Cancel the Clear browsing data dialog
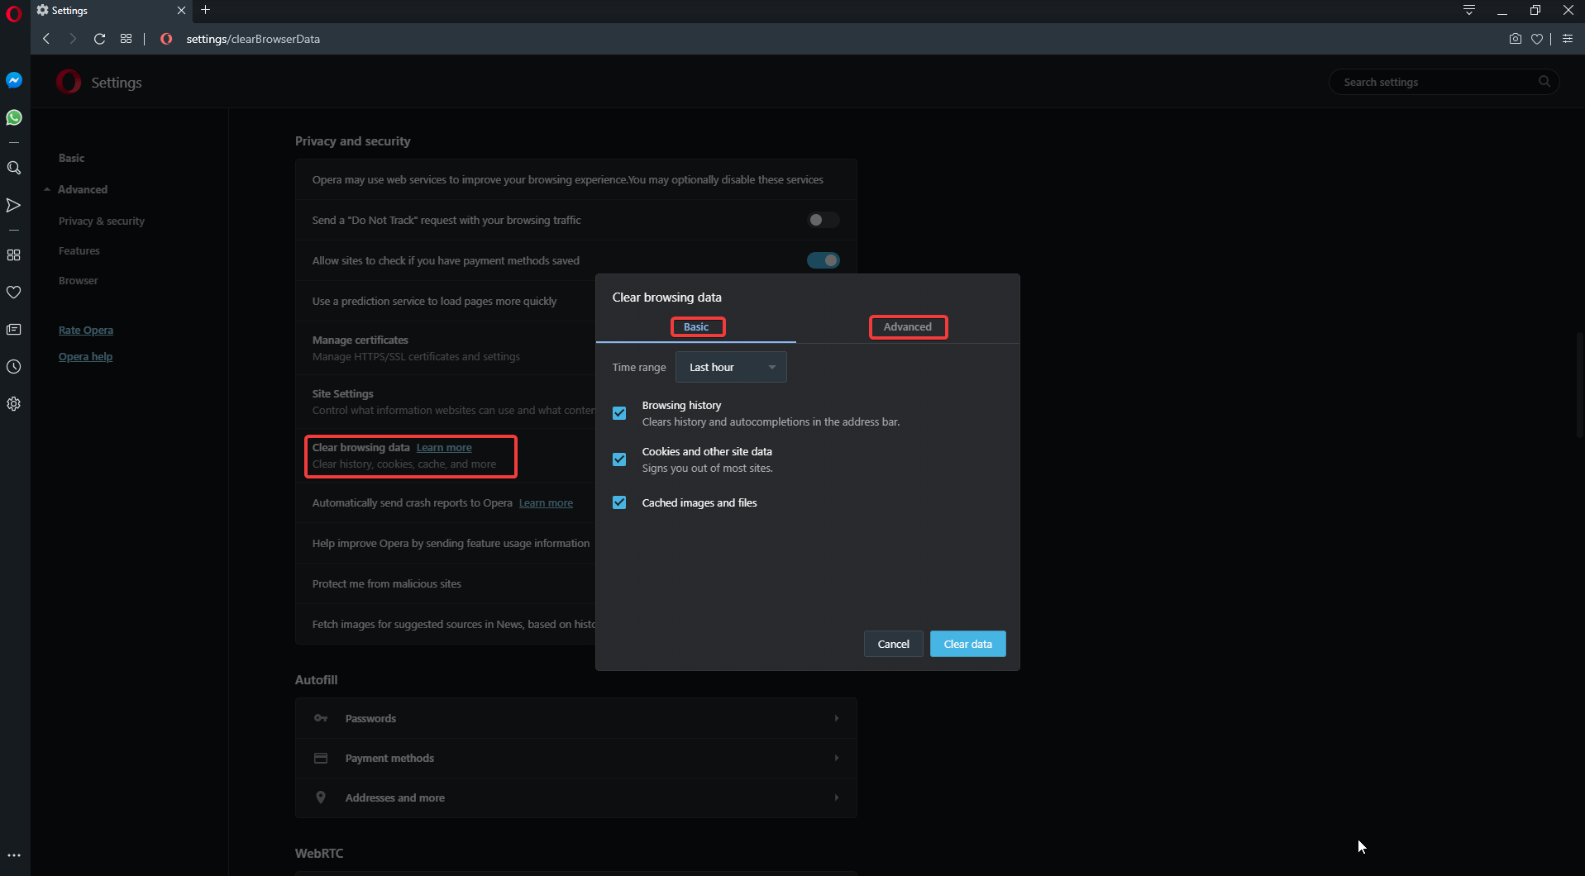 (x=893, y=644)
